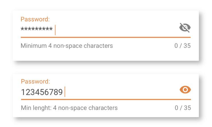Click the lower orange Password: label

pos(35,82)
